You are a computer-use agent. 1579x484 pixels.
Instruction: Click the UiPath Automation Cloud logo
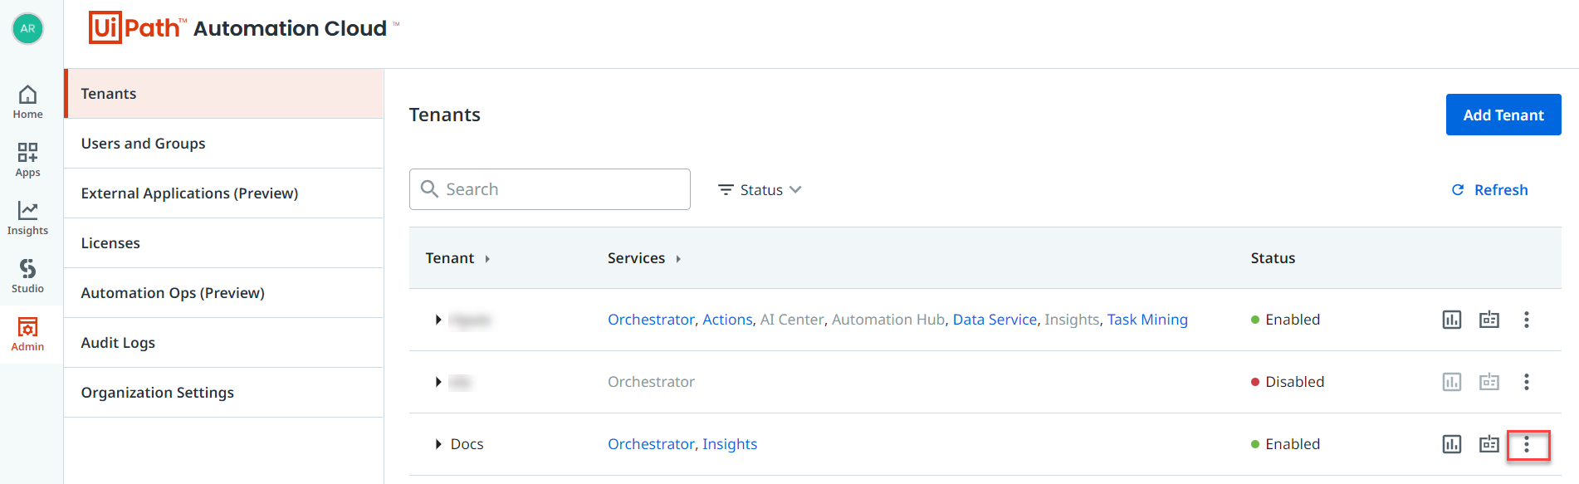244,28
